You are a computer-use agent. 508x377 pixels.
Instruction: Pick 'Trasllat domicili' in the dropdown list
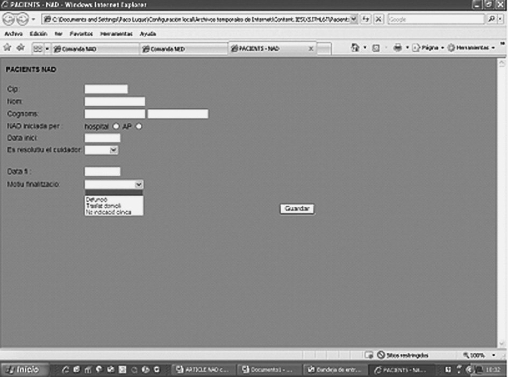click(x=103, y=206)
